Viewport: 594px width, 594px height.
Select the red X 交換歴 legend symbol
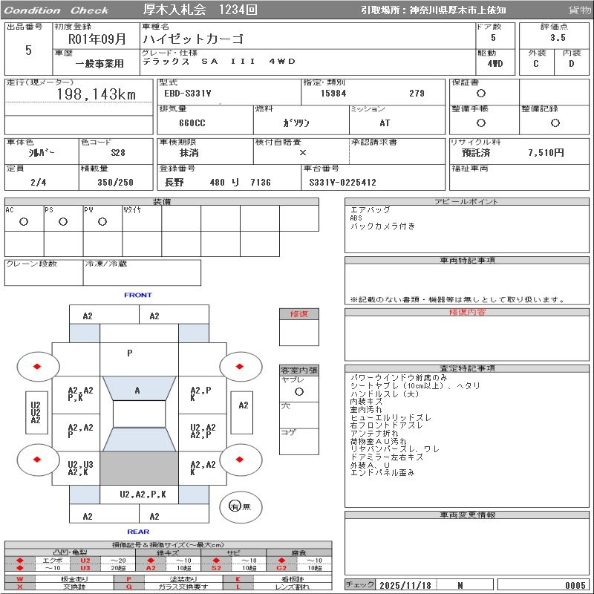[20, 587]
